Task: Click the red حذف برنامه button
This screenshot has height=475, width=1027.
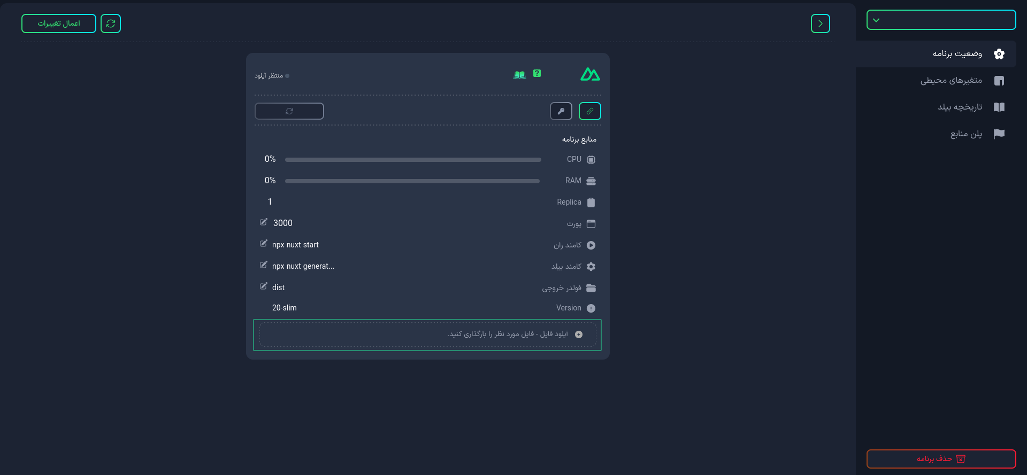Action: tap(941, 459)
